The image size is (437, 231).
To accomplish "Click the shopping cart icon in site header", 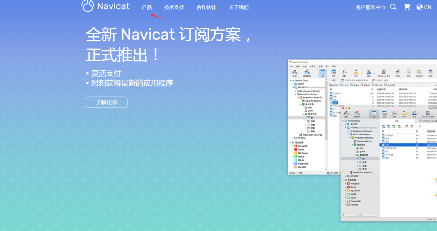I will point(407,7).
